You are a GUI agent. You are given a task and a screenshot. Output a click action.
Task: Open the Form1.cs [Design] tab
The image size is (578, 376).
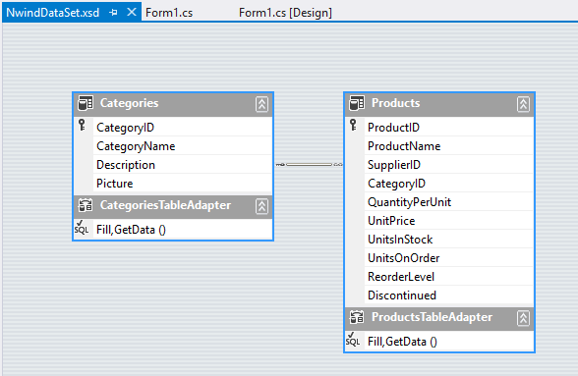[285, 13]
